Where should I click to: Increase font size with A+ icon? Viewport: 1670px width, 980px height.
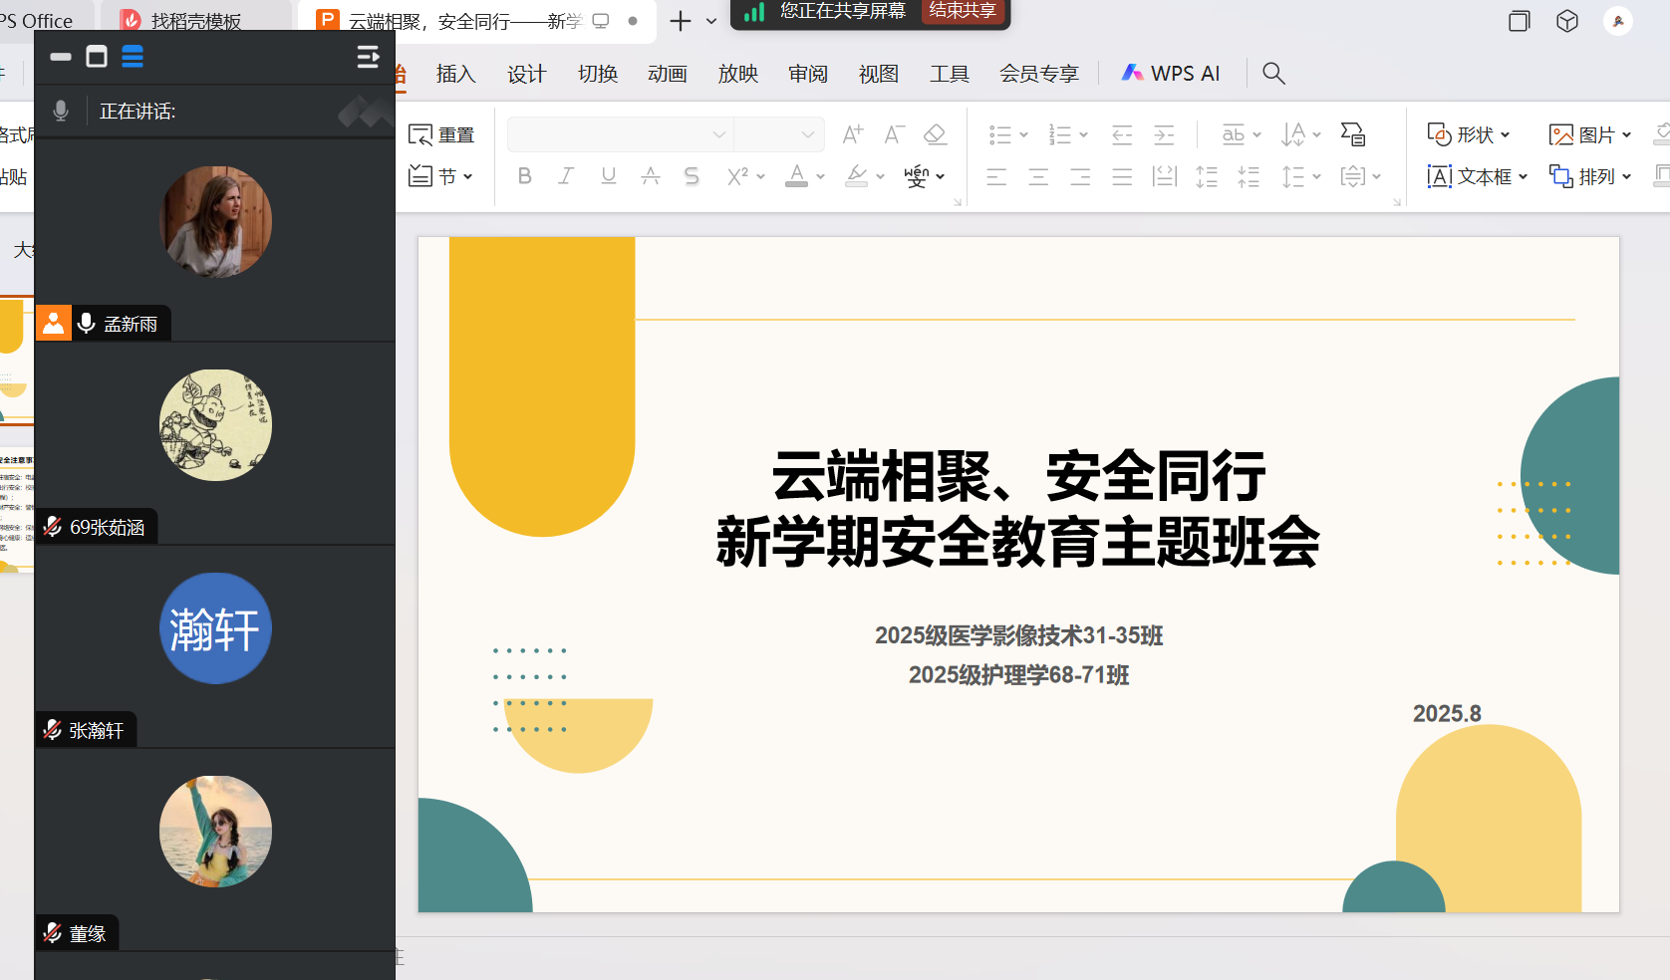click(852, 134)
